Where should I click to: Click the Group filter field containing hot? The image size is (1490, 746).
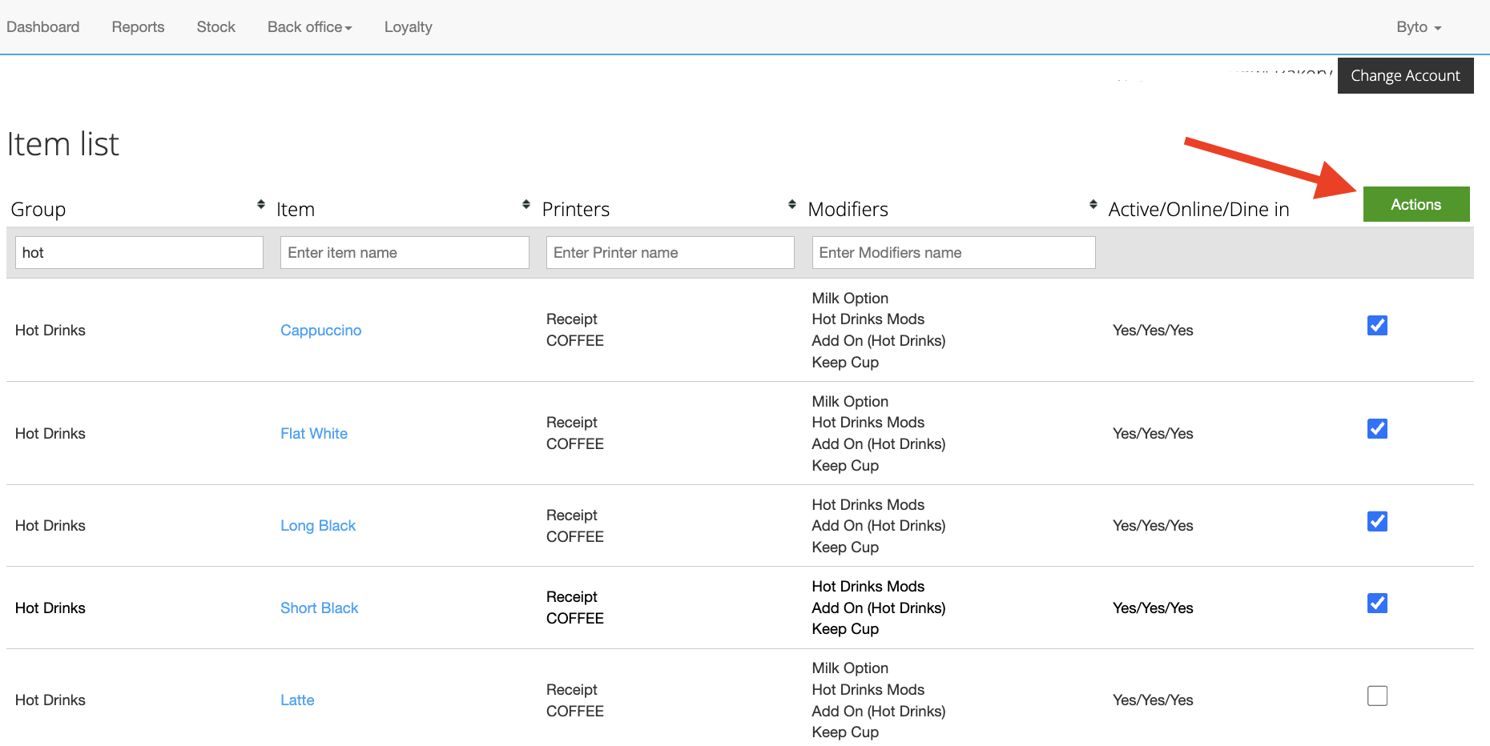(139, 253)
